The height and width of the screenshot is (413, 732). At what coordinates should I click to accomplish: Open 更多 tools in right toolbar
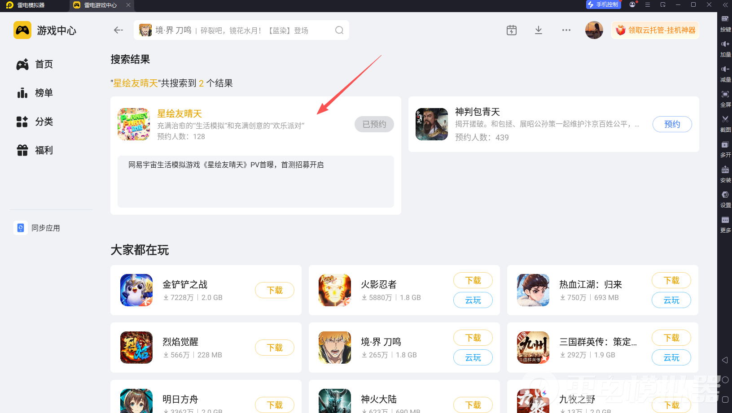725,224
